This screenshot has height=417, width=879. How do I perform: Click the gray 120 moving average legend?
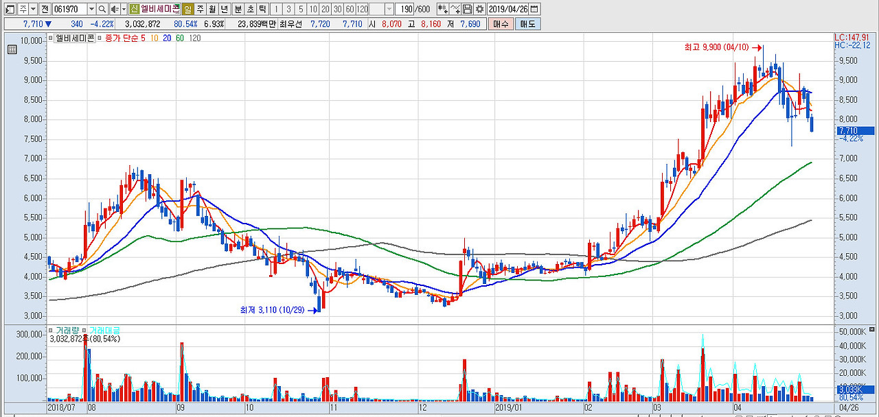195,38
